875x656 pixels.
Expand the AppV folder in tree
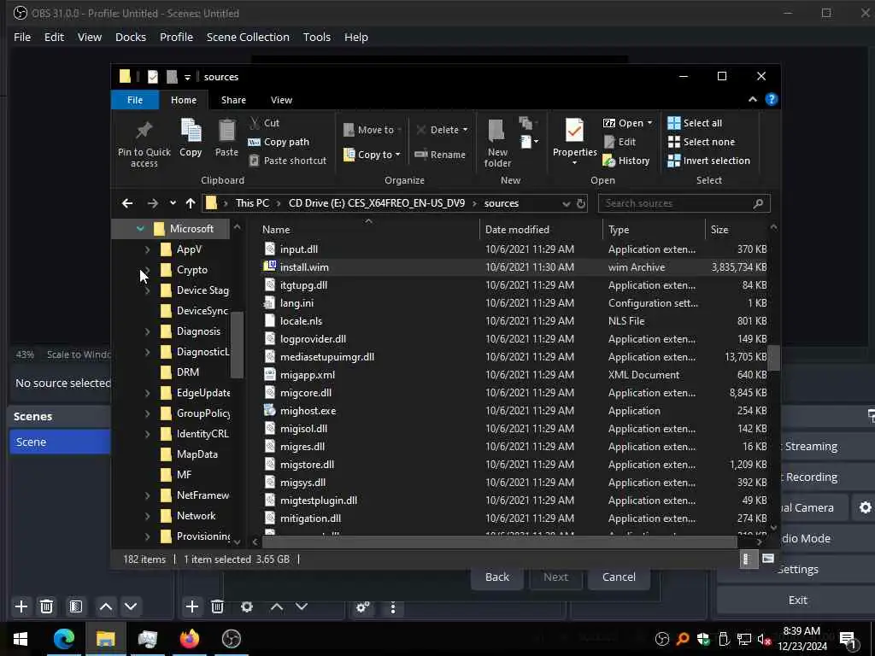click(147, 249)
